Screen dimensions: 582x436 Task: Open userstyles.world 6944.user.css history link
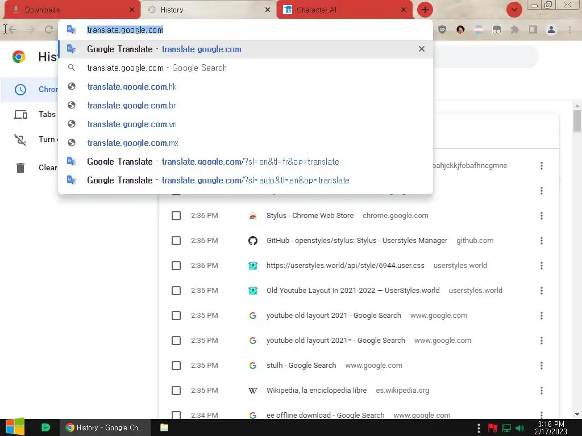(x=345, y=266)
